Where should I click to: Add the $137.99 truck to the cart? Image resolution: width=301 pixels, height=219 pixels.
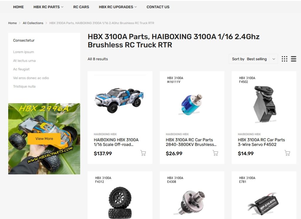143,153
